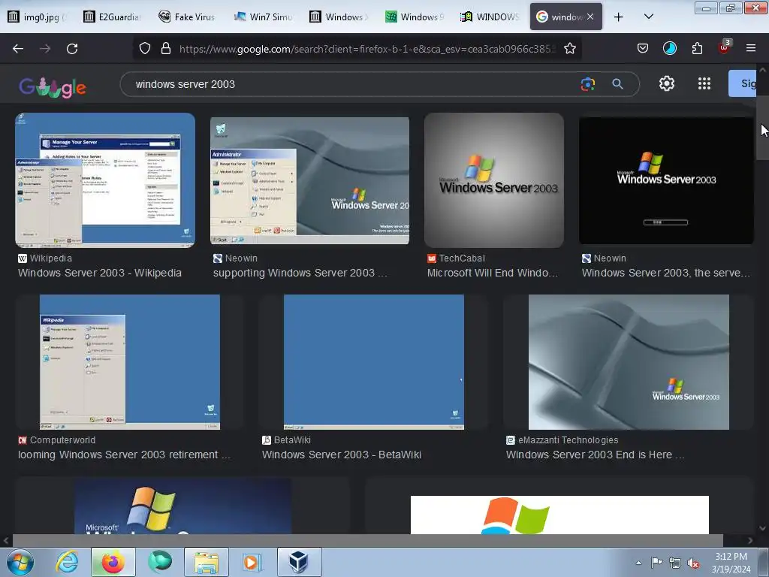This screenshot has height=577, width=769.
Task: Go back using the browser back arrow
Action: click(x=18, y=49)
